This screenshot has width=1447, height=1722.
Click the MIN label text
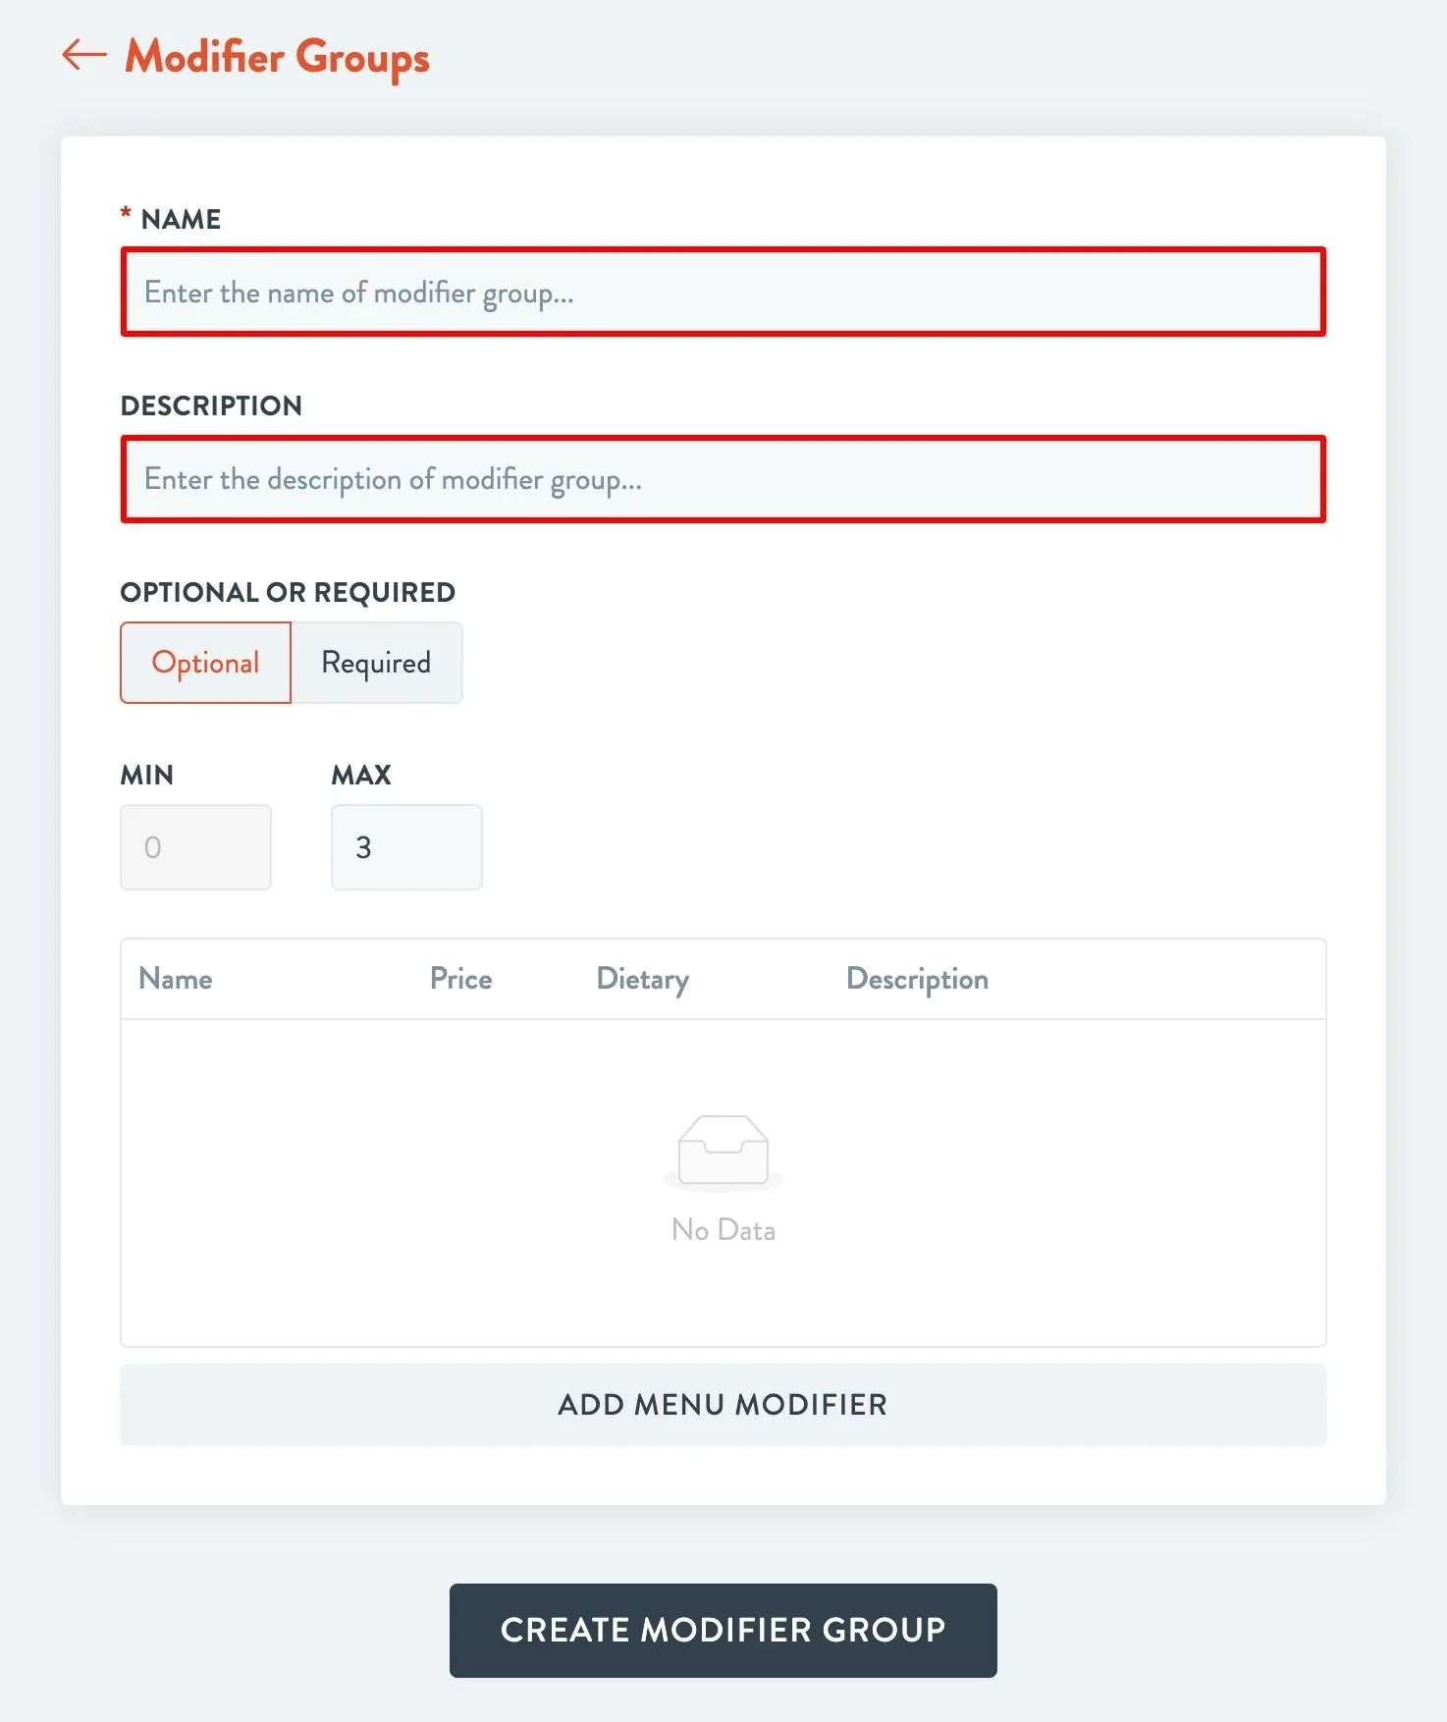(x=147, y=775)
